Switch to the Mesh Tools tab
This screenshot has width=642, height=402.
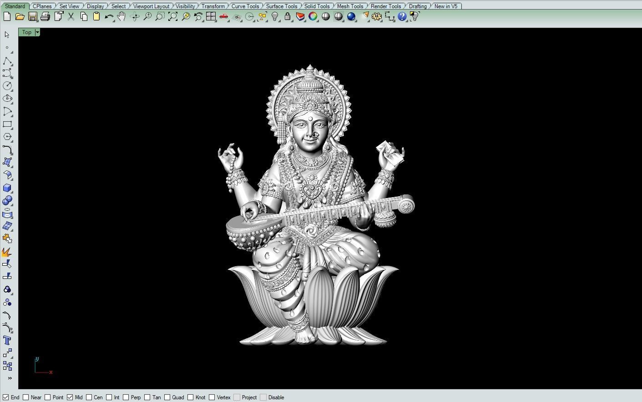pos(350,6)
